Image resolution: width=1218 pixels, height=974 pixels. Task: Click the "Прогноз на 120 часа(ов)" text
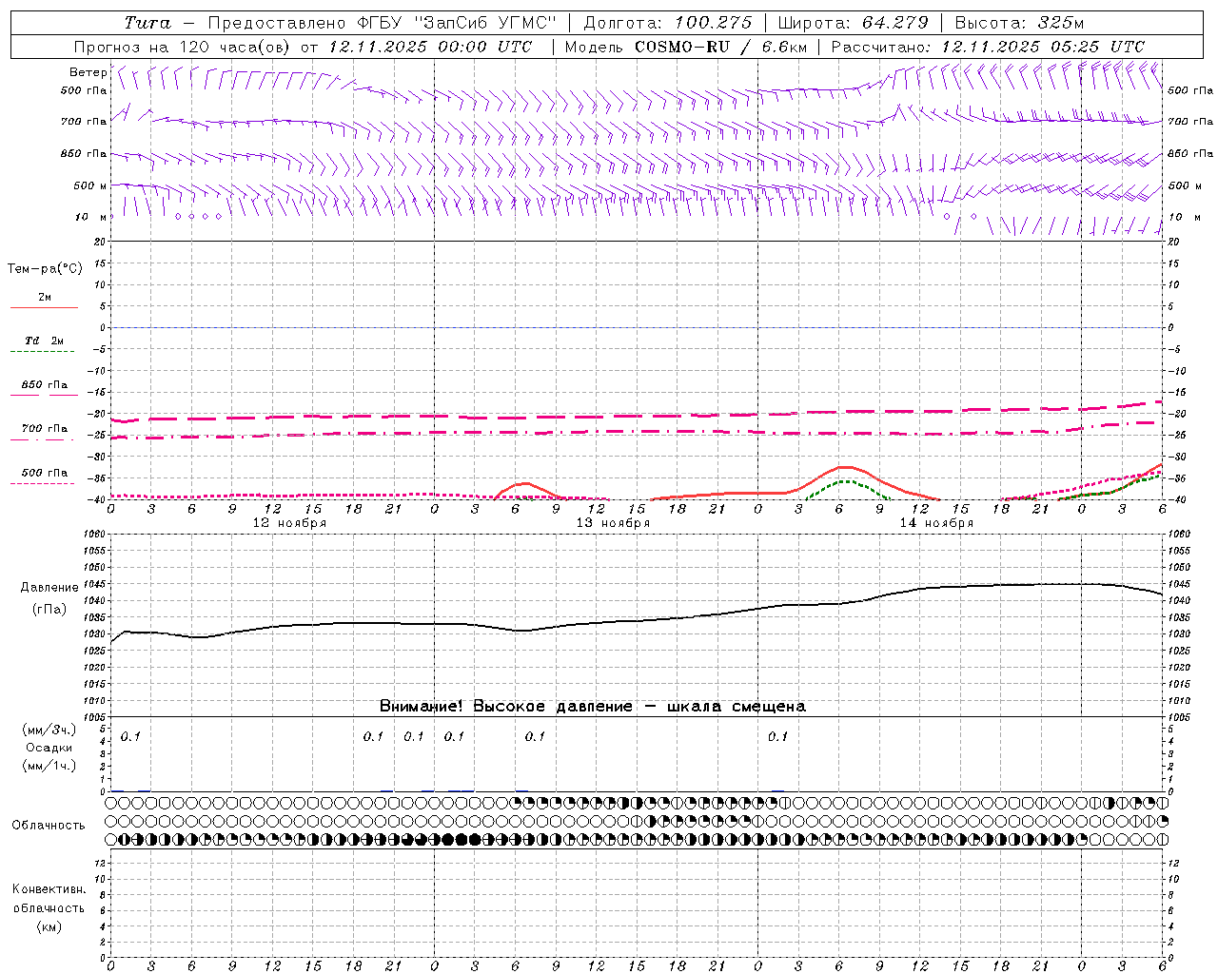(x=183, y=47)
